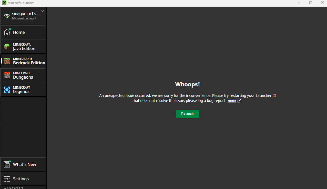Click the Settings sliders icon
Image resolution: width=327 pixels, height=189 pixels.
[x=7, y=179]
